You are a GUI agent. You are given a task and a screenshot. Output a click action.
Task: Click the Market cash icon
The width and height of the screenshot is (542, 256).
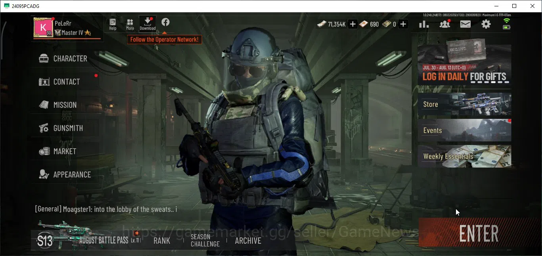click(x=44, y=151)
